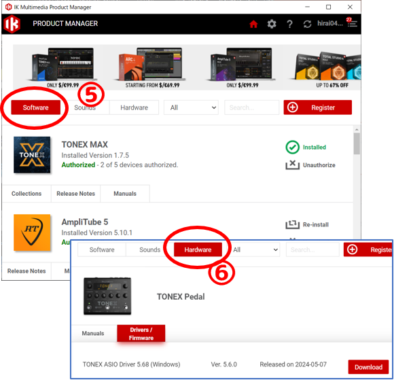This screenshot has width=394, height=380.
Task: Select Software tab in the inset panel
Action: coord(102,249)
